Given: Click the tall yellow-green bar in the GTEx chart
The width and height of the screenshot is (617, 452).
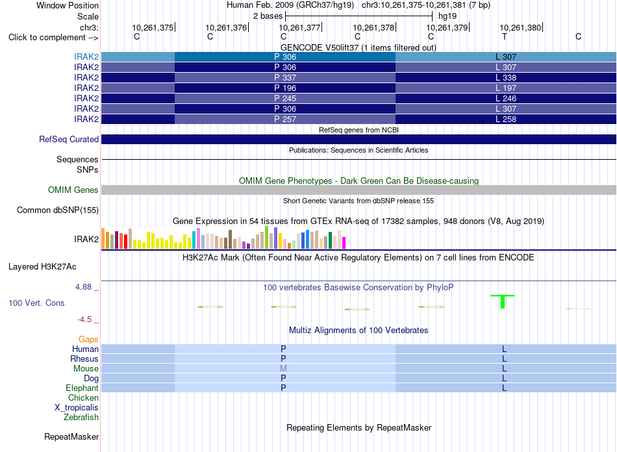Looking at the screenshot, I should [267, 238].
